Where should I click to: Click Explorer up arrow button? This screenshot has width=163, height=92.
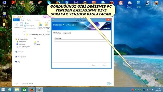point(24,34)
